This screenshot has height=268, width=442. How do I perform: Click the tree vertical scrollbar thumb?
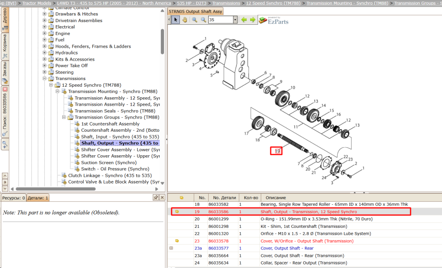point(162,42)
